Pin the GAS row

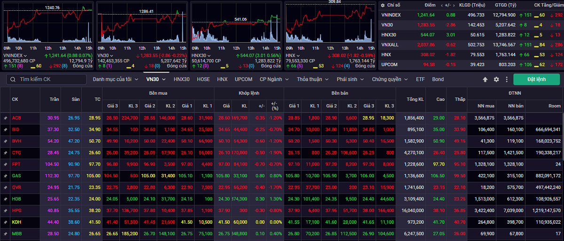pyautogui.click(x=5, y=175)
